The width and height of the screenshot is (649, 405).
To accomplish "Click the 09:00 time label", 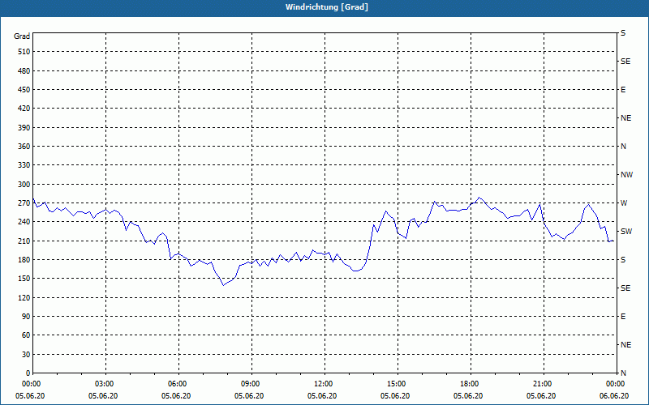I will coord(251,384).
